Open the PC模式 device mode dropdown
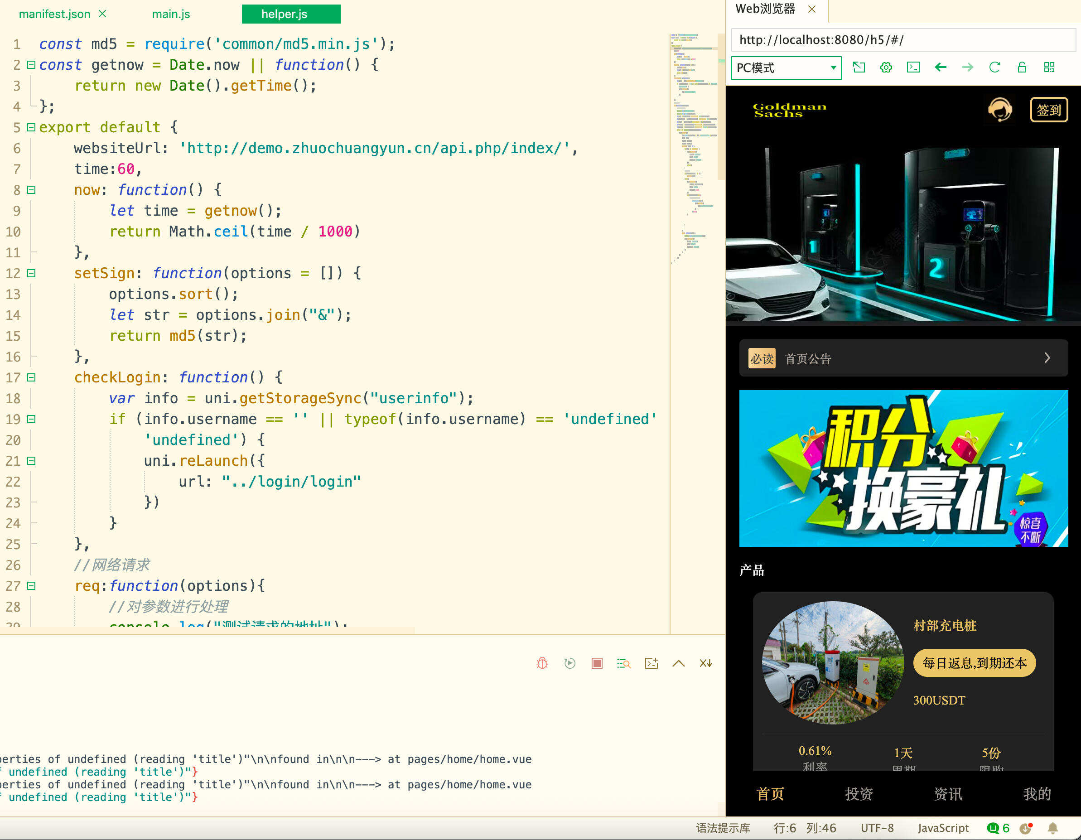The image size is (1081, 840). (786, 68)
